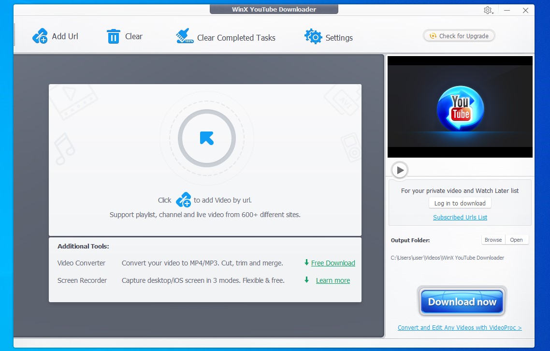Click 'For your private video and Watch Later list' text
Image resolution: width=550 pixels, height=351 pixels.
point(460,190)
